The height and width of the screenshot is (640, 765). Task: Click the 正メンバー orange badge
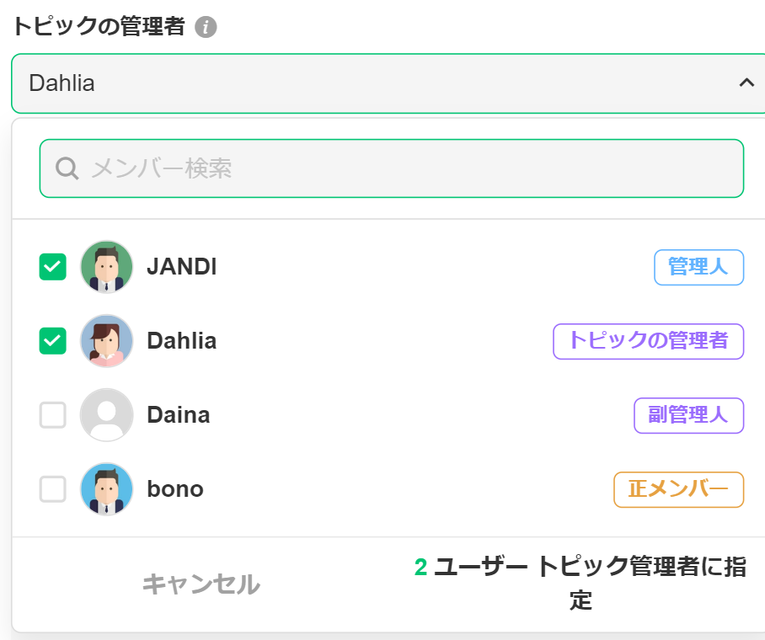[678, 489]
